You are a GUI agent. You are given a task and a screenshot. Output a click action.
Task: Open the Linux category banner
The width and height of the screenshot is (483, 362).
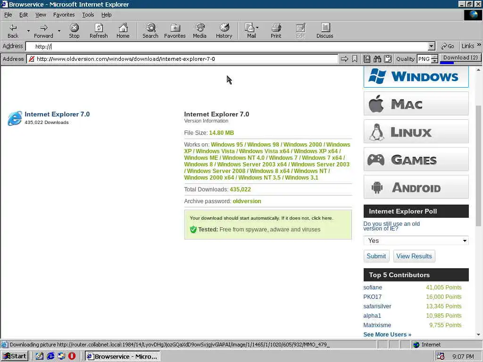[x=416, y=132]
